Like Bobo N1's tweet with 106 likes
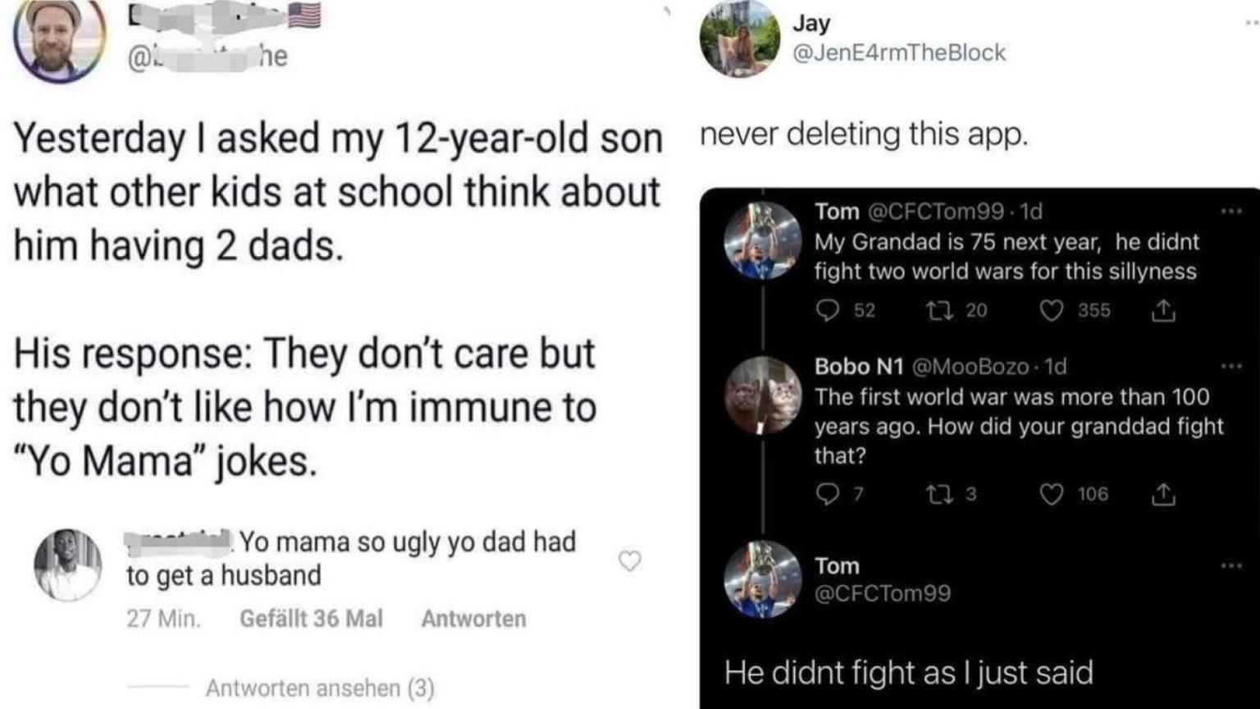Viewport: 1260px width, 709px height. click(1052, 493)
